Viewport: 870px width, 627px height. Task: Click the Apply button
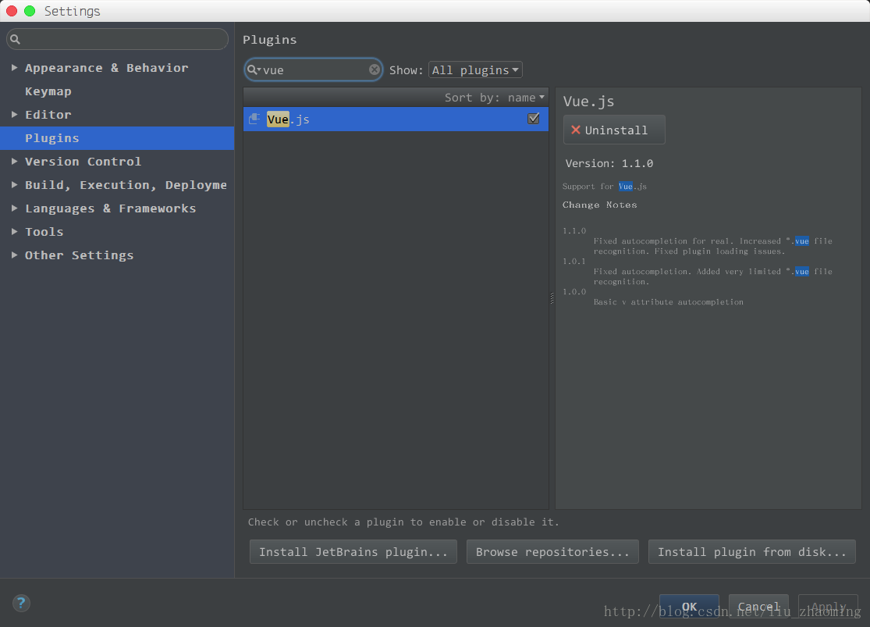pos(828,607)
